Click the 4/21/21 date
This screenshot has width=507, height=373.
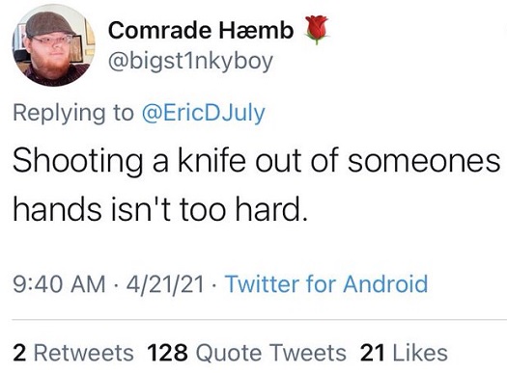(x=165, y=284)
